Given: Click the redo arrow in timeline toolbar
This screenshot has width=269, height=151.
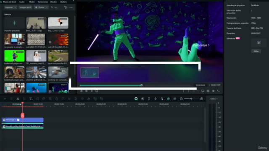Looking at the screenshot, I should [x=5, y=99].
